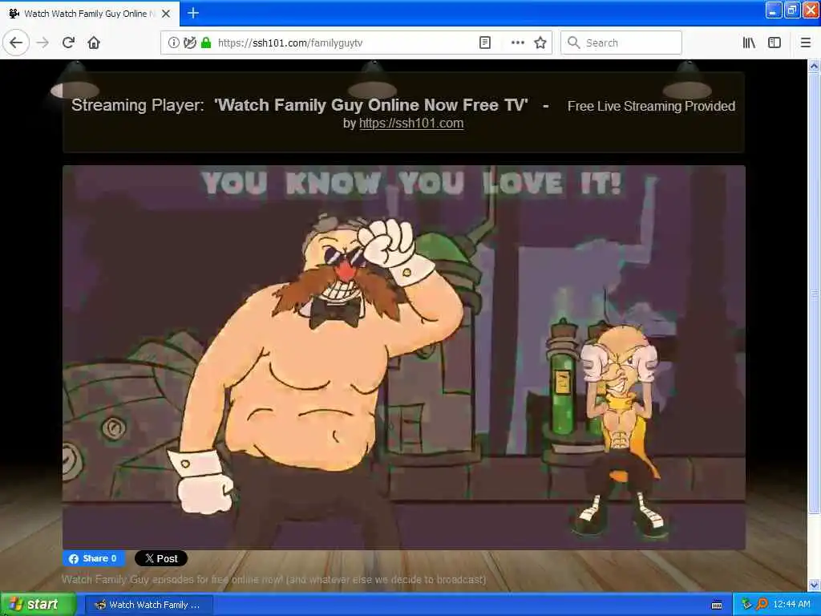Screen dimensions: 821x616
Task: Select the 'Watch Watch Family…' taskbar button
Action: 148,605
